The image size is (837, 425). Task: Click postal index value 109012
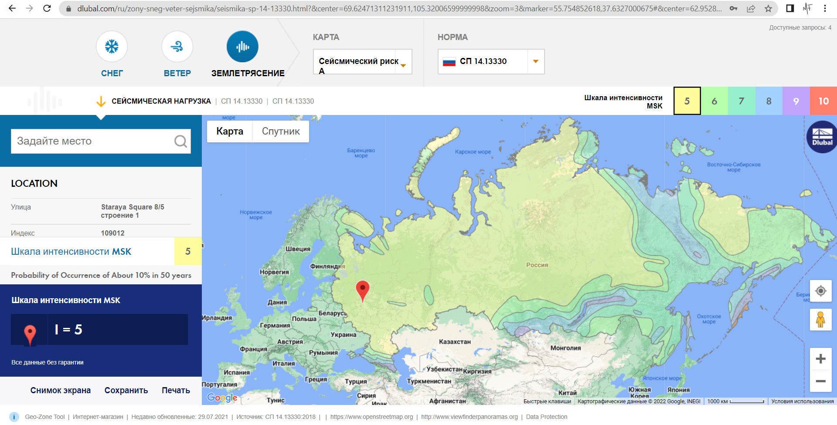click(x=112, y=233)
